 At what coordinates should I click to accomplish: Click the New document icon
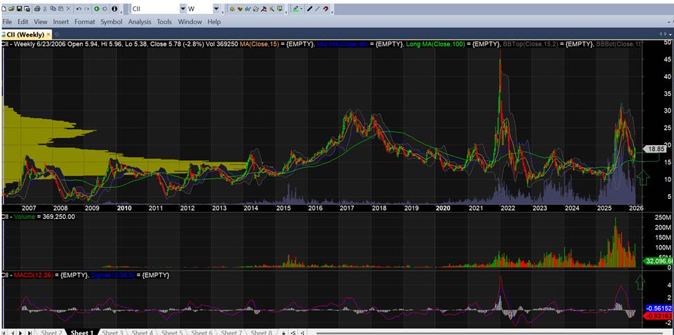pyautogui.click(x=4, y=9)
